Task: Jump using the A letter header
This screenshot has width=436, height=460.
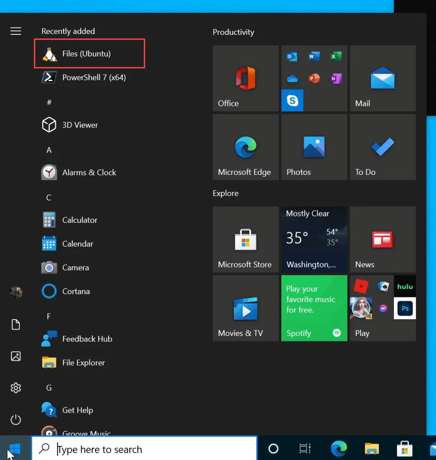Action: click(x=49, y=150)
